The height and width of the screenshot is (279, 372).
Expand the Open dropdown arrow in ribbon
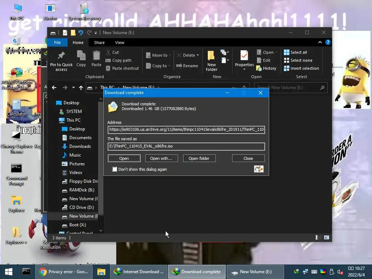click(x=276, y=52)
